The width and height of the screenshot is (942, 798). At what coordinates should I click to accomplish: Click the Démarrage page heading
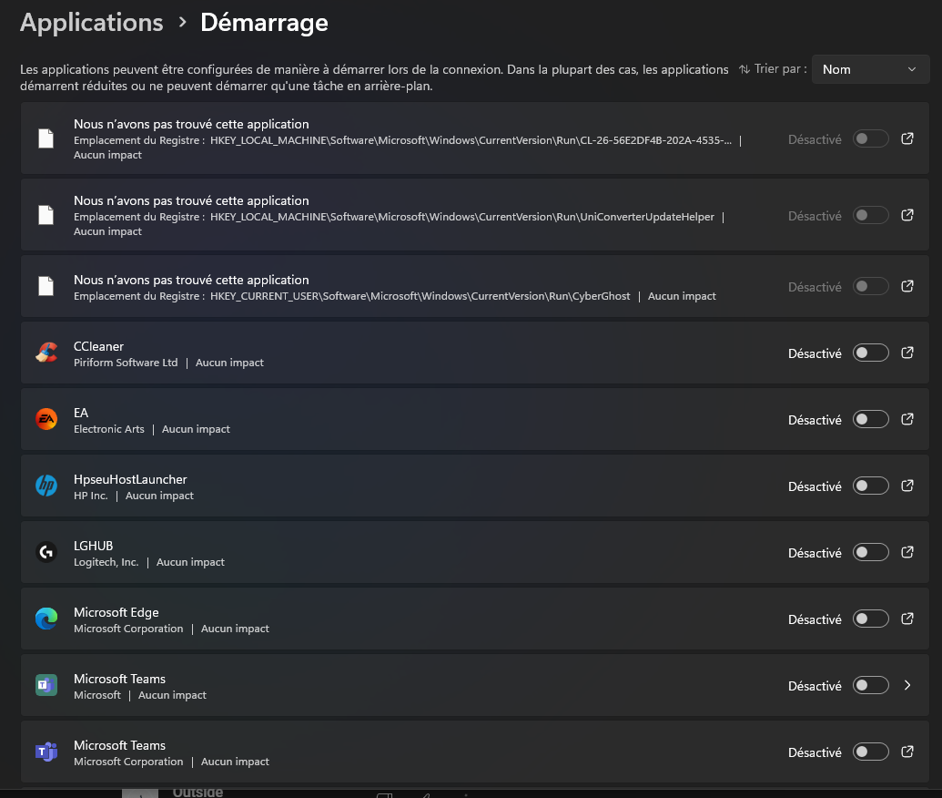tap(264, 23)
